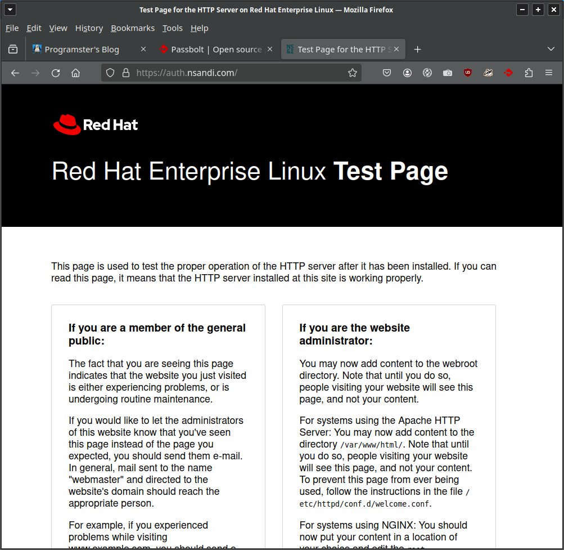564x550 pixels.
Task: Open the globe with arrows extension
Action: point(427,73)
